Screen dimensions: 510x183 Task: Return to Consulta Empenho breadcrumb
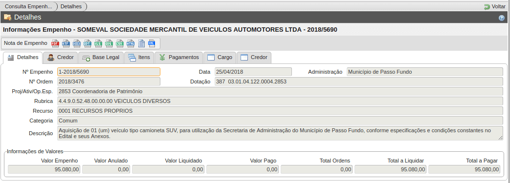tap(29, 6)
